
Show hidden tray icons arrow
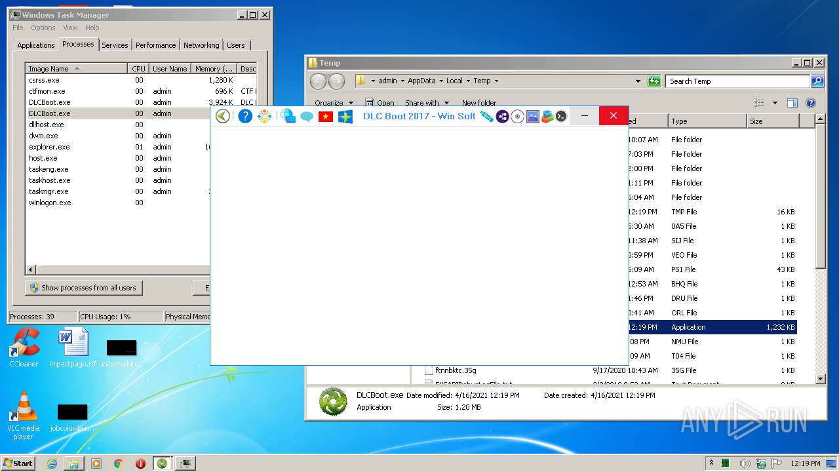point(712,463)
